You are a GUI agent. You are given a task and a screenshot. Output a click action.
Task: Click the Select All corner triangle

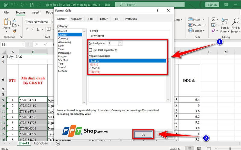(x=4, y=52)
